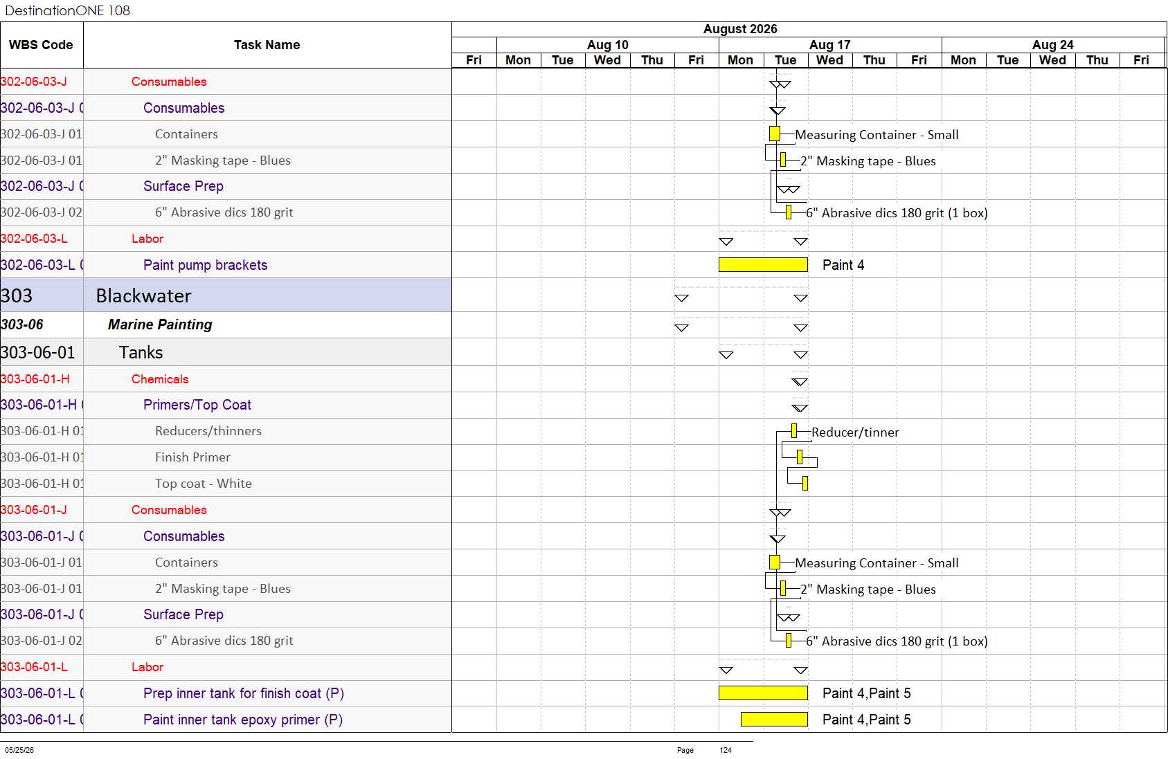Viewport: 1168px width, 759px height.
Task: Click the Task Name column header
Action: pyautogui.click(x=267, y=45)
